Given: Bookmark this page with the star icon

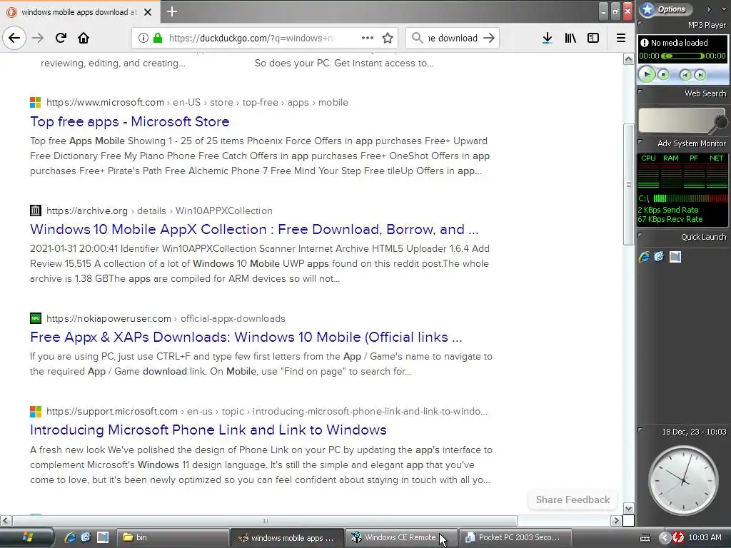Looking at the screenshot, I should coord(388,38).
